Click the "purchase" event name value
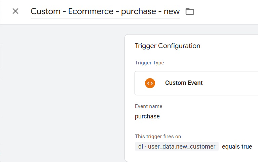258x162 pixels. [x=147, y=116]
